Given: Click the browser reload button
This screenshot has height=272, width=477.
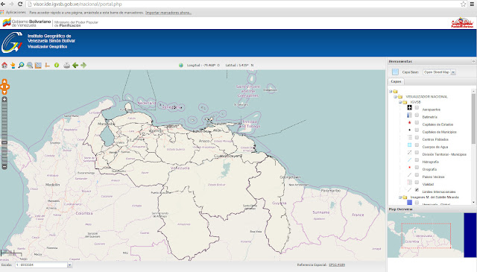Looking at the screenshot, I should point(20,4).
